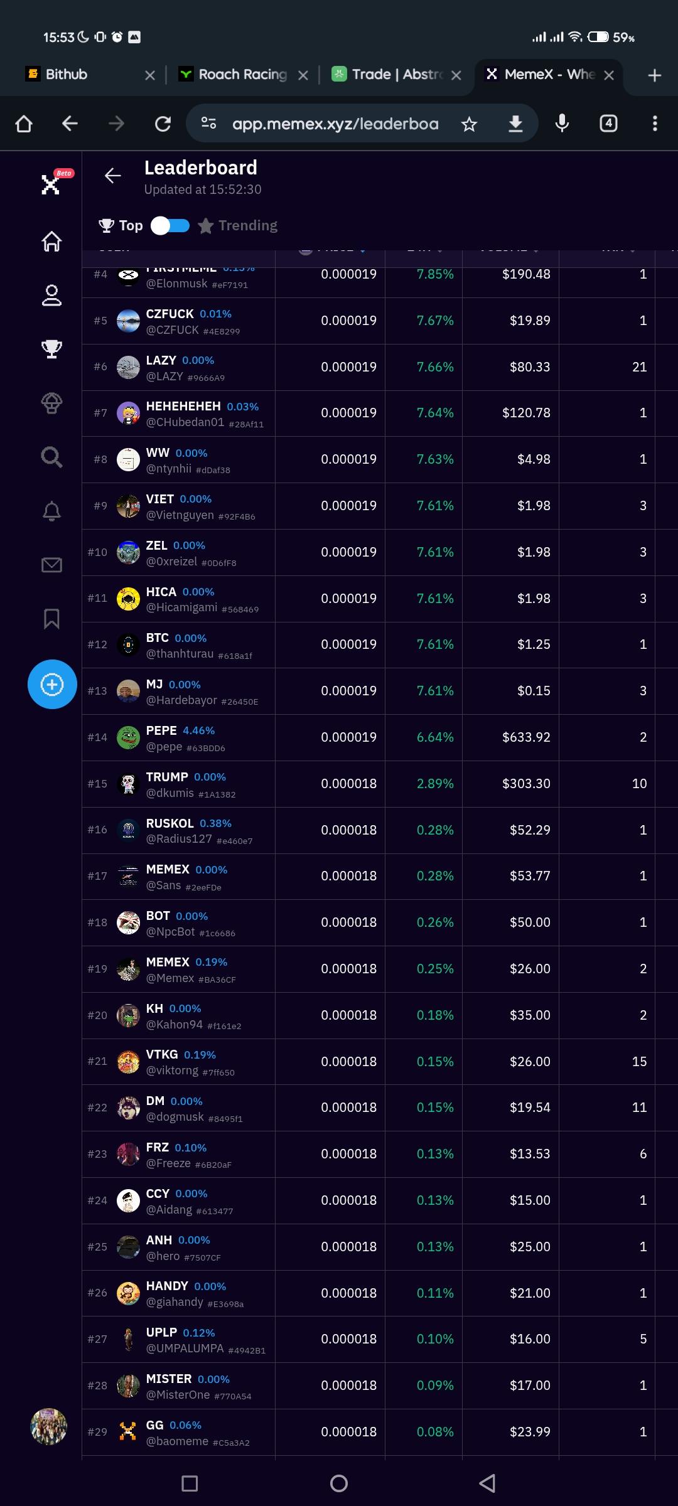Toggle the Top/Trending switch

coord(170,225)
